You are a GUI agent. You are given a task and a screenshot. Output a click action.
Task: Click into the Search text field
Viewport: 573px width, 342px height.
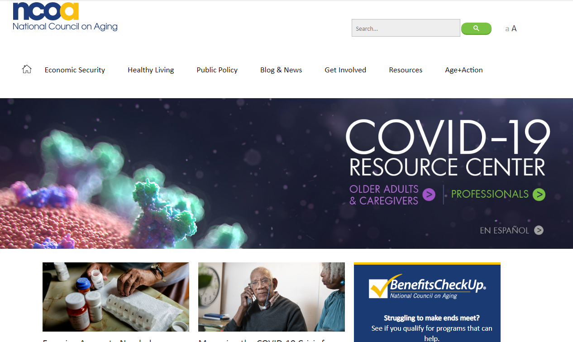(406, 28)
